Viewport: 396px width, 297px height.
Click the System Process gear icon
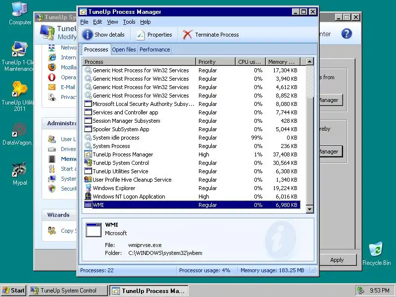point(88,146)
